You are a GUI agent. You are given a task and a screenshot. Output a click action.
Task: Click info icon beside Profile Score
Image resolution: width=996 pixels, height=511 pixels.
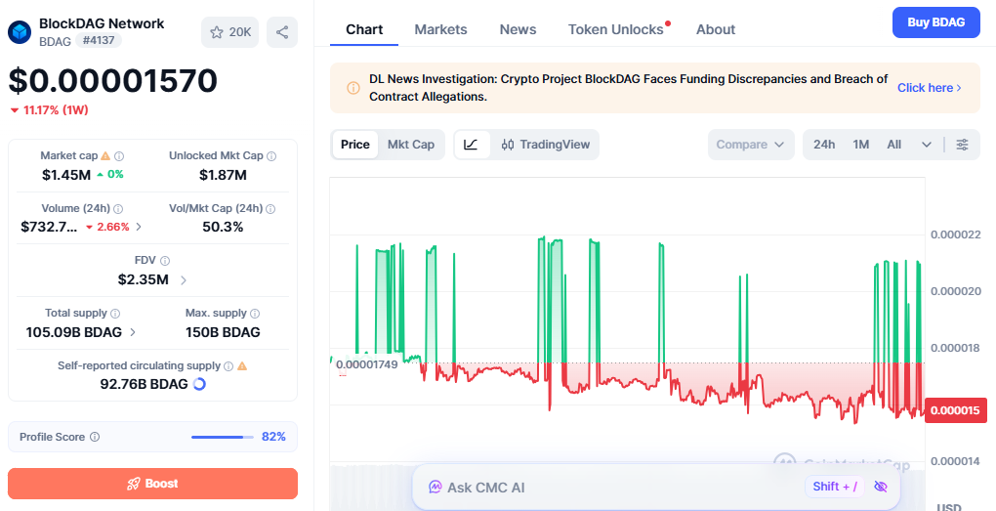[95, 437]
